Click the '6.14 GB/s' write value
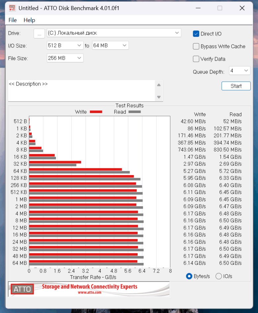This screenshot has width=258, height=313. 194,263
